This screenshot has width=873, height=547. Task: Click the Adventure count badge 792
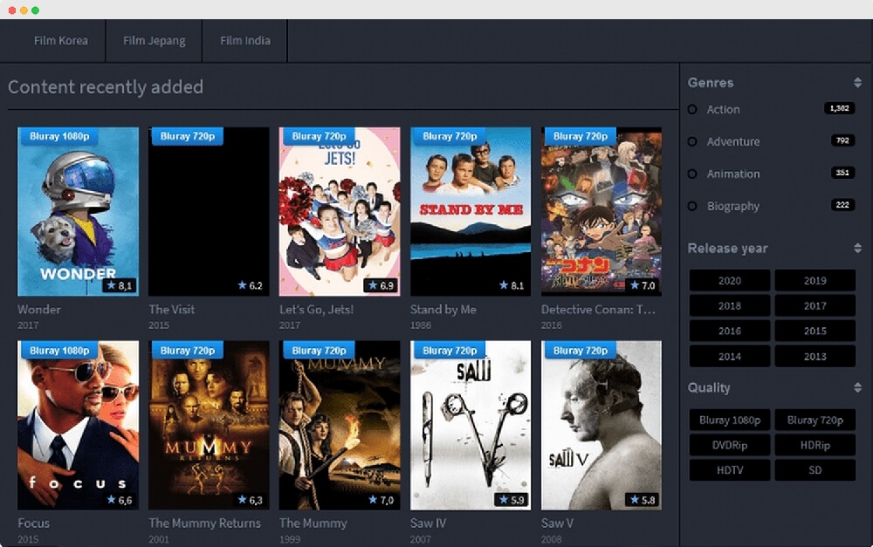[x=842, y=140]
